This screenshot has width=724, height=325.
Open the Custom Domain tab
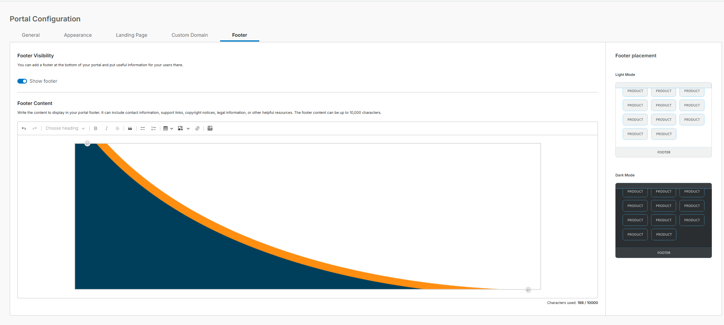(190, 35)
